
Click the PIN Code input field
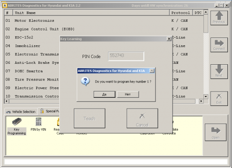[126, 56]
